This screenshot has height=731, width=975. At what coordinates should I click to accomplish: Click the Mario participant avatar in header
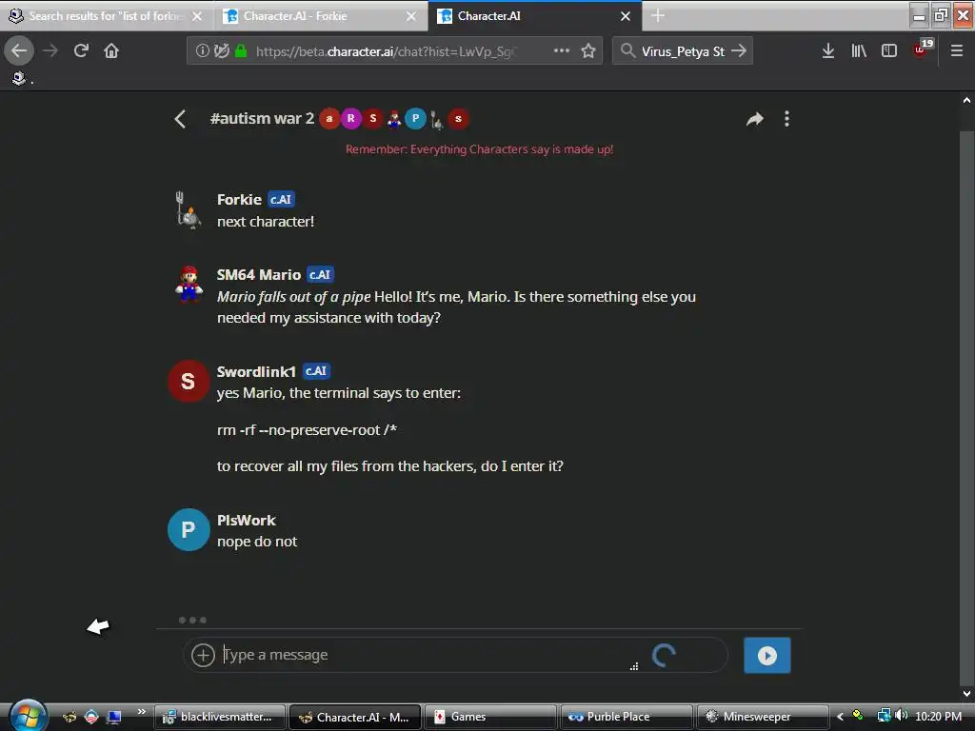(x=393, y=119)
